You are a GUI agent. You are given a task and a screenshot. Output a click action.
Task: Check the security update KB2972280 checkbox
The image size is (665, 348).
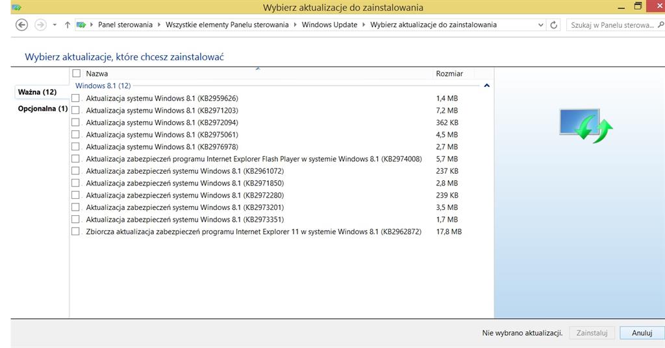(75, 195)
